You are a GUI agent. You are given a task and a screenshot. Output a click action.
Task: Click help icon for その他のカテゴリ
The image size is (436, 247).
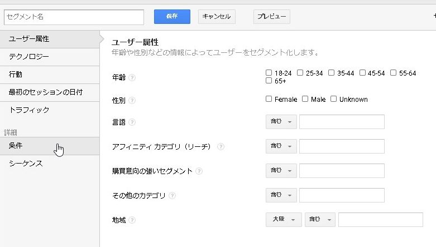point(173,196)
